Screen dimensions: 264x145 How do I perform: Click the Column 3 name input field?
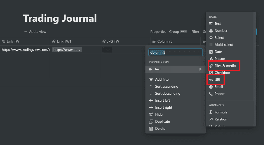(x=175, y=52)
